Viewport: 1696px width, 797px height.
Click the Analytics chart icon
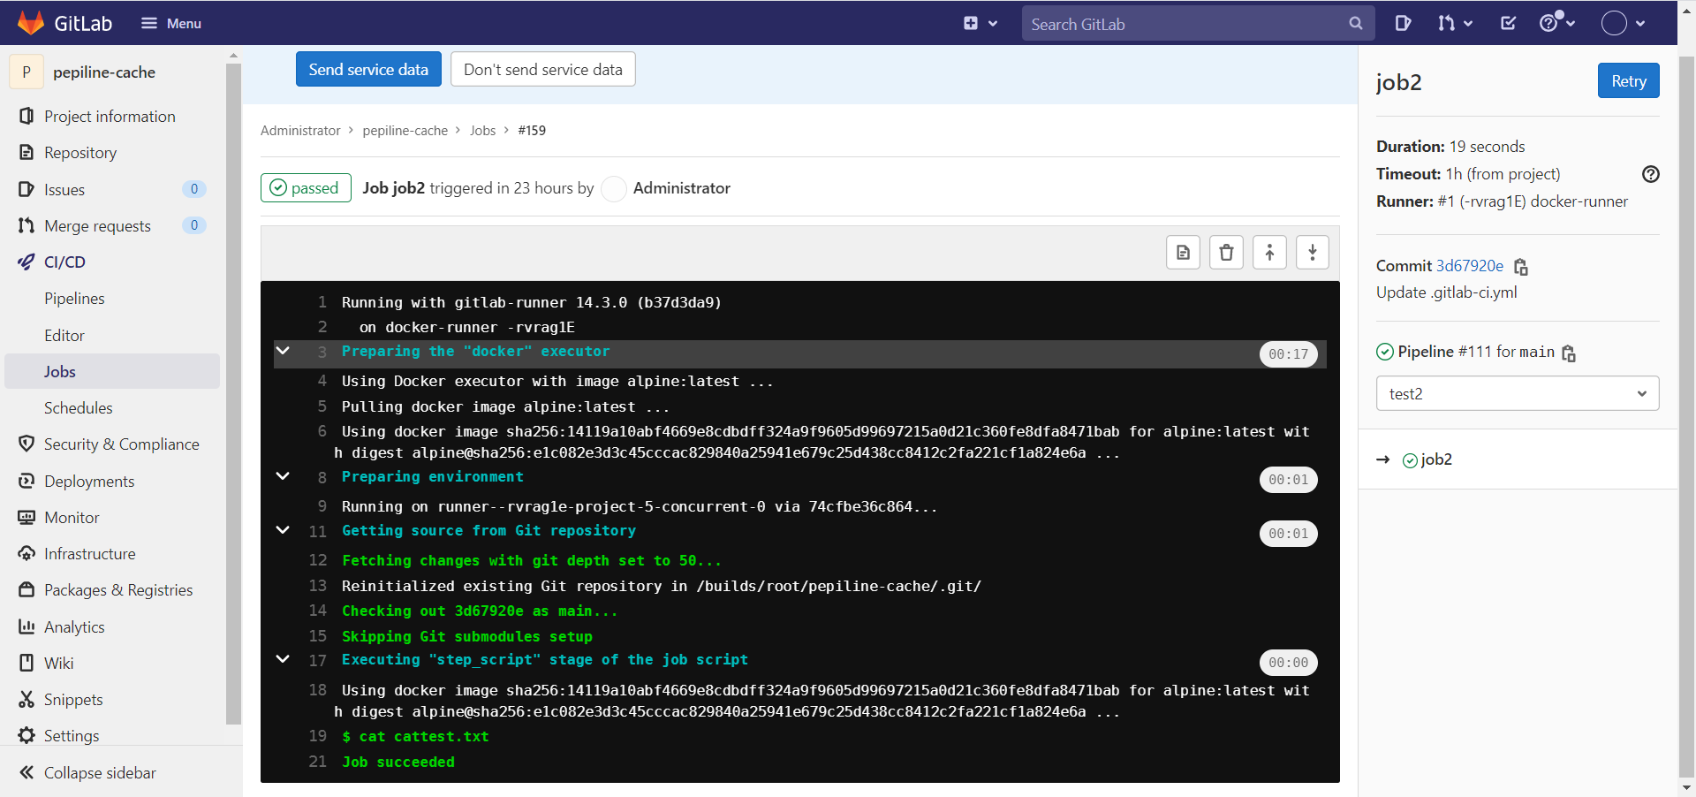point(26,626)
